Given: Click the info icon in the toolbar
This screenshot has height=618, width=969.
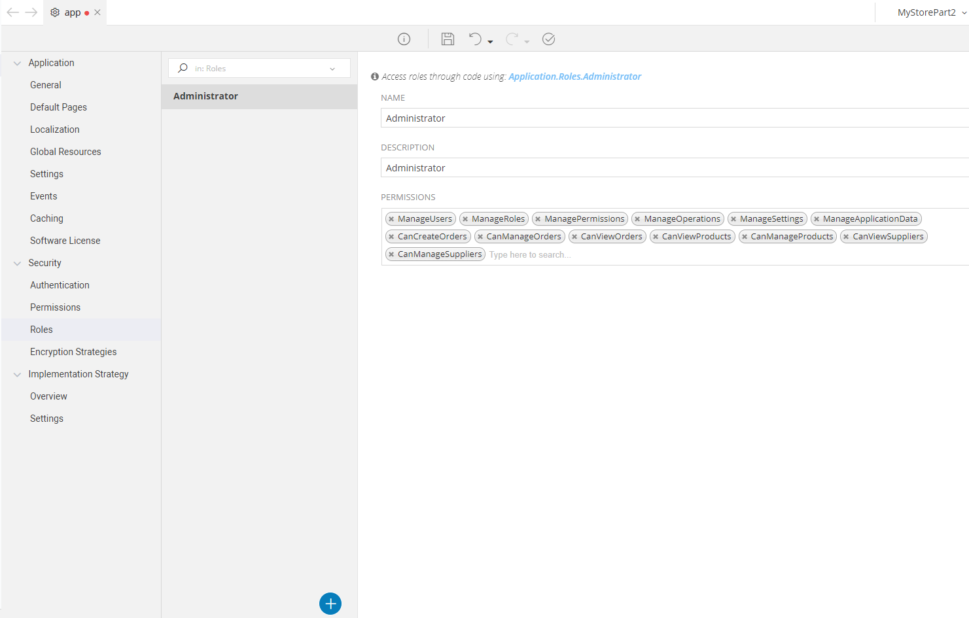Looking at the screenshot, I should pyautogui.click(x=404, y=39).
